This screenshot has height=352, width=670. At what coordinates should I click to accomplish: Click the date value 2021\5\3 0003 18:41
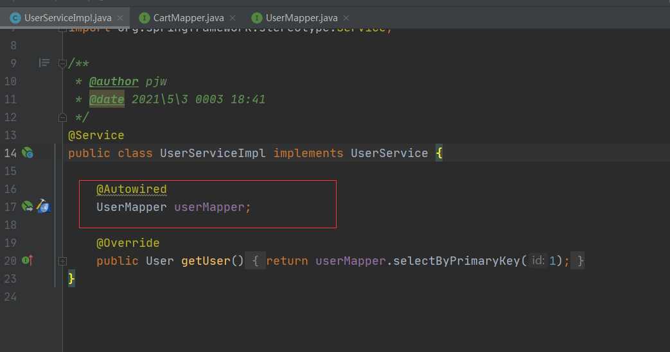pos(198,99)
